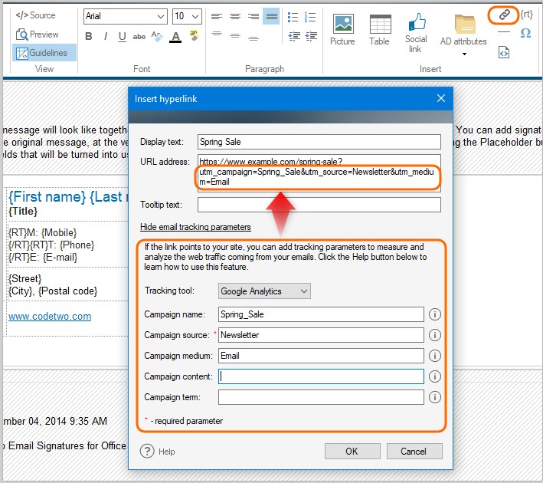Open the text highlight color tool

194,35
